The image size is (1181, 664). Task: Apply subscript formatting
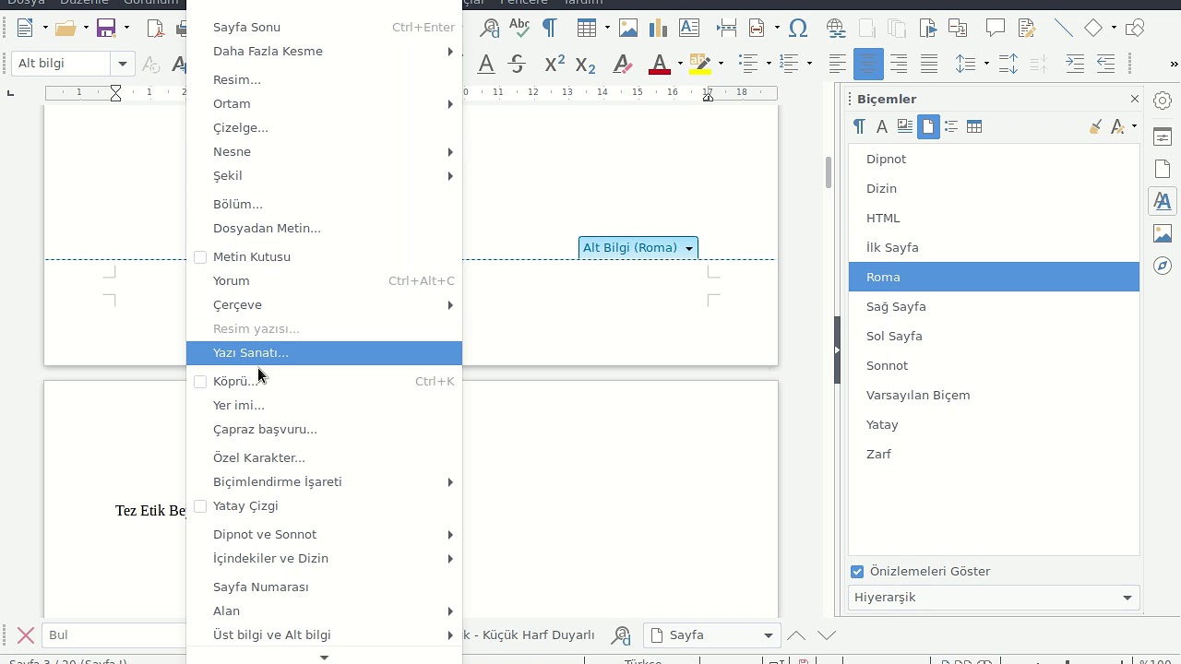click(x=585, y=64)
